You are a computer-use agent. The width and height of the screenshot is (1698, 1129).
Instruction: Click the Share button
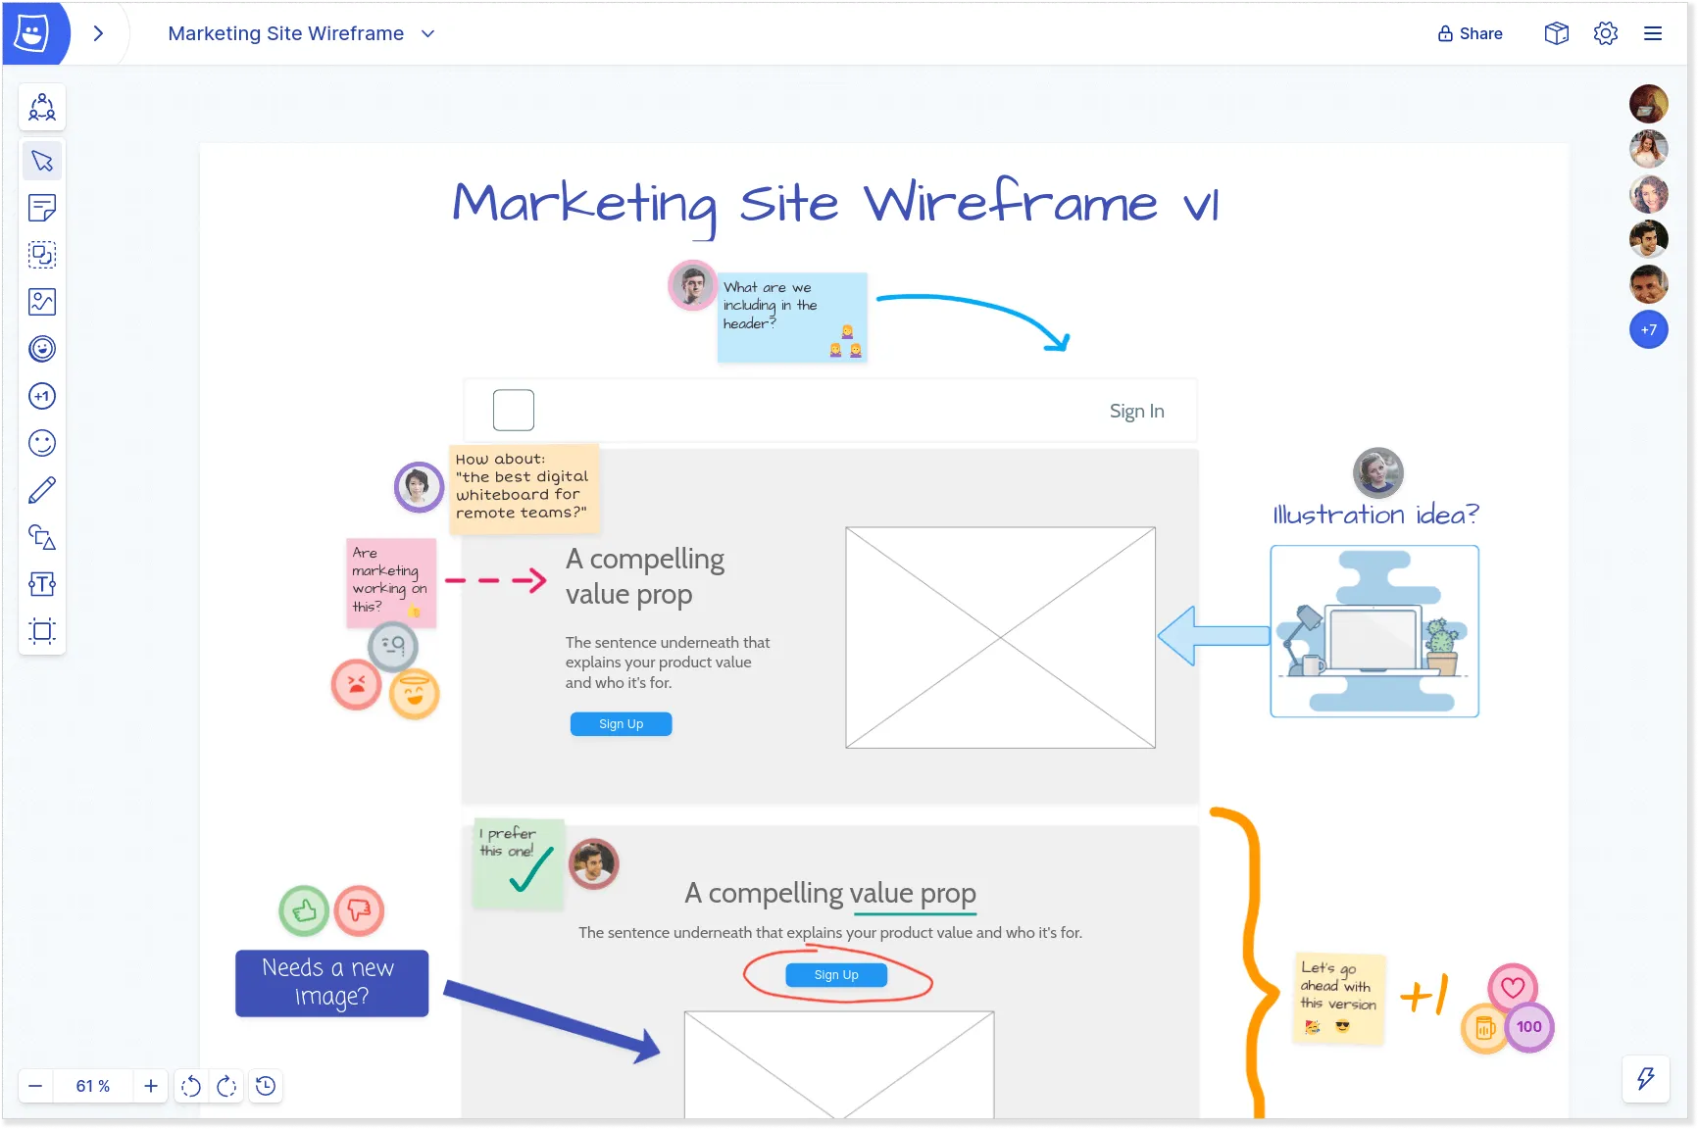[1470, 33]
